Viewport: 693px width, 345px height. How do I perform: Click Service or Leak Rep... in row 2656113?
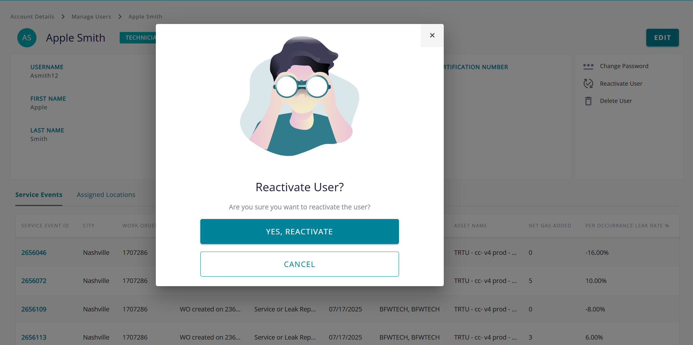[285, 337]
